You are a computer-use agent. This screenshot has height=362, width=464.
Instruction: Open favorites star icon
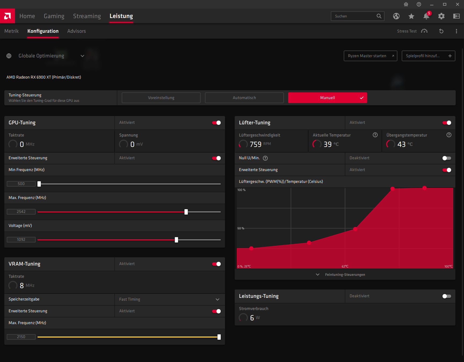pyautogui.click(x=411, y=16)
